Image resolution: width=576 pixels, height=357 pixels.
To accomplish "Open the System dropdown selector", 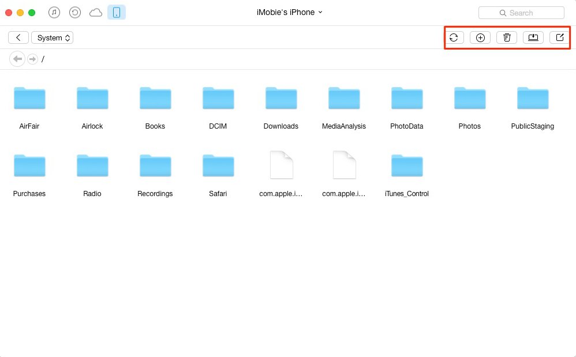I will (52, 37).
